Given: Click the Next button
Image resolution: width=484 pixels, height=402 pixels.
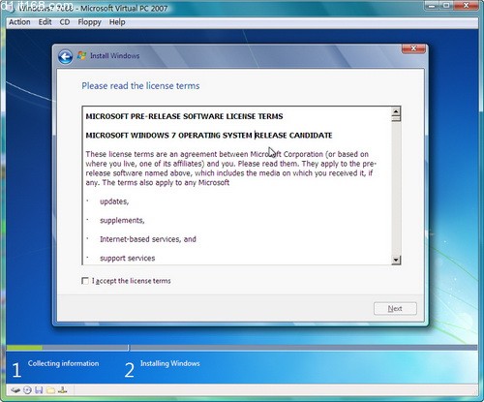Looking at the screenshot, I should pos(395,309).
